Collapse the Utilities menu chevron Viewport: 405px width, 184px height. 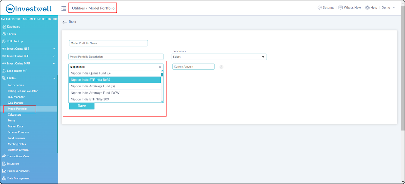(54, 78)
